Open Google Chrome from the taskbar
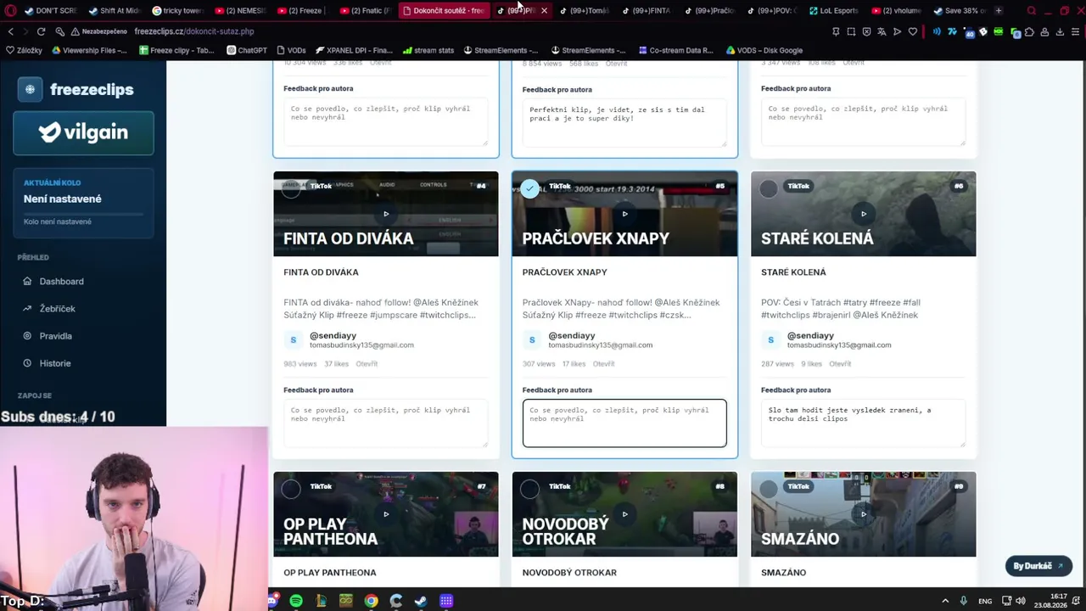This screenshot has height=611, width=1086. (x=371, y=601)
